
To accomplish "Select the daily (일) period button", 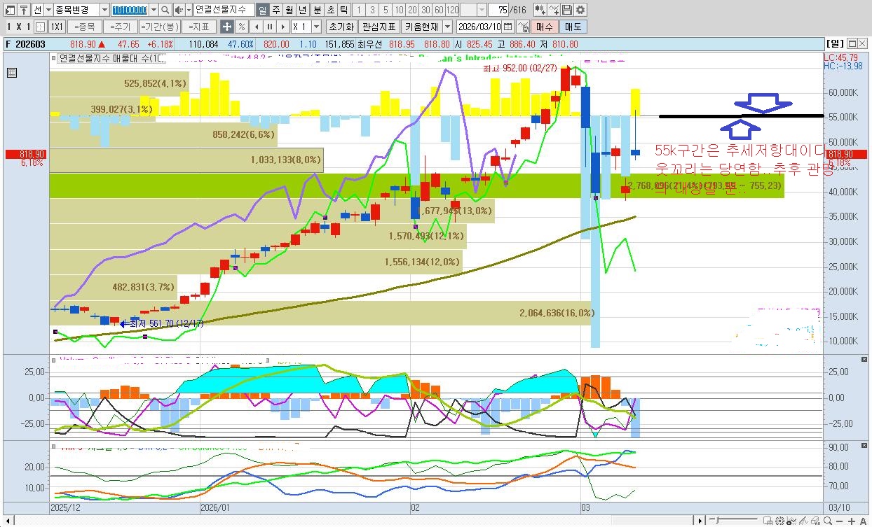I will point(262,10).
